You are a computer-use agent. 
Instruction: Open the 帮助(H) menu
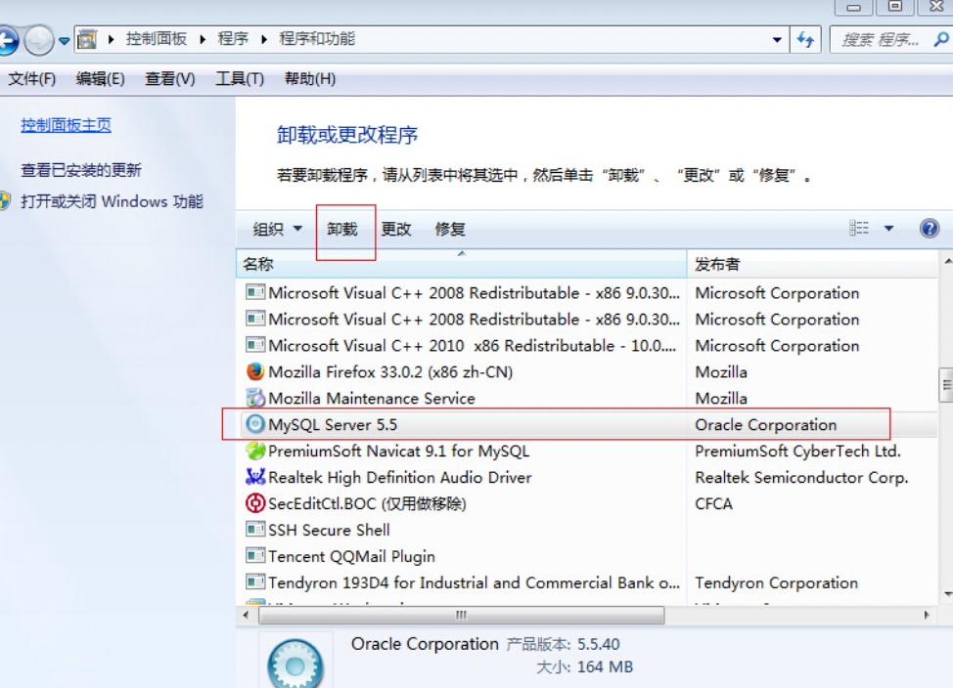(309, 79)
